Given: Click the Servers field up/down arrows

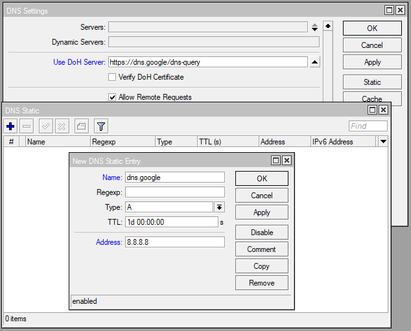Looking at the screenshot, I should 315,27.
